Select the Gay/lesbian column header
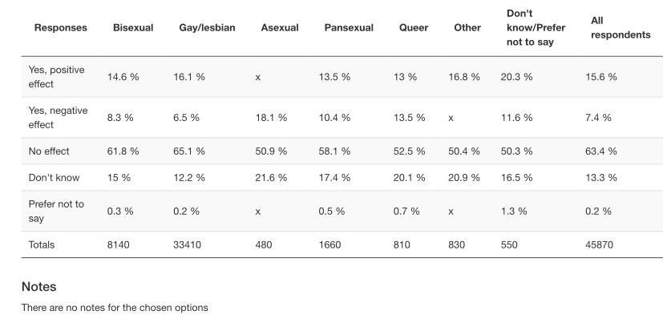This screenshot has height=335, width=663. click(x=207, y=28)
